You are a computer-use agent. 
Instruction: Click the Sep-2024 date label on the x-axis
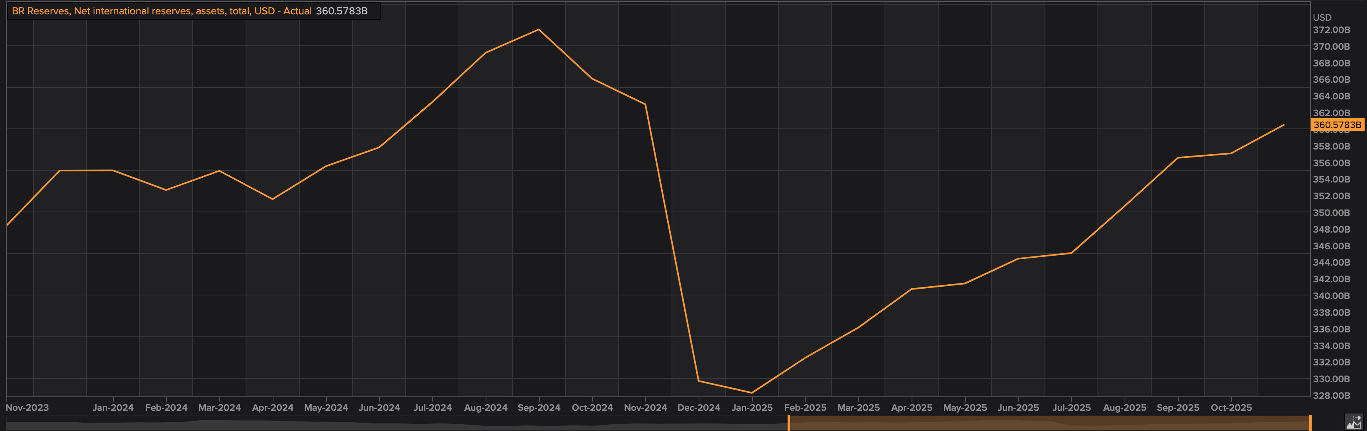click(539, 408)
